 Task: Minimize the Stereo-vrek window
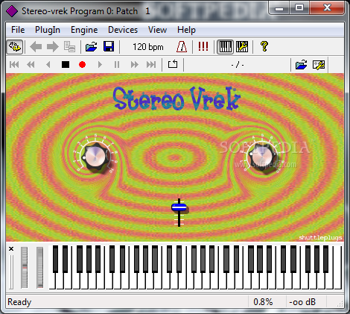tap(279, 8)
